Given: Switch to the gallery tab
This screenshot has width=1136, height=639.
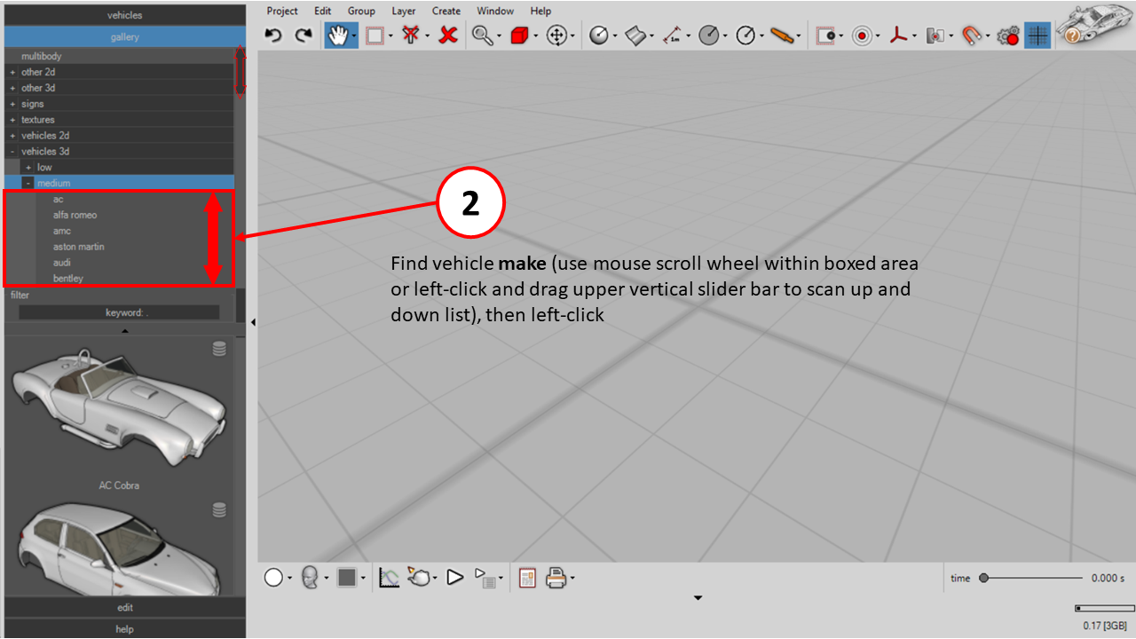Looking at the screenshot, I should coord(125,37).
